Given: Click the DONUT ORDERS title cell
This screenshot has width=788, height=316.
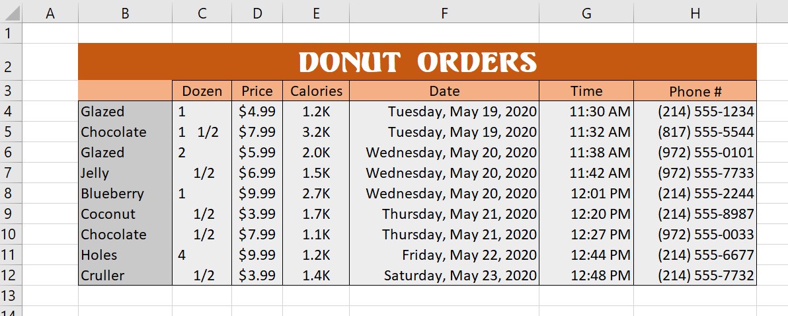Looking at the screenshot, I should (417, 61).
